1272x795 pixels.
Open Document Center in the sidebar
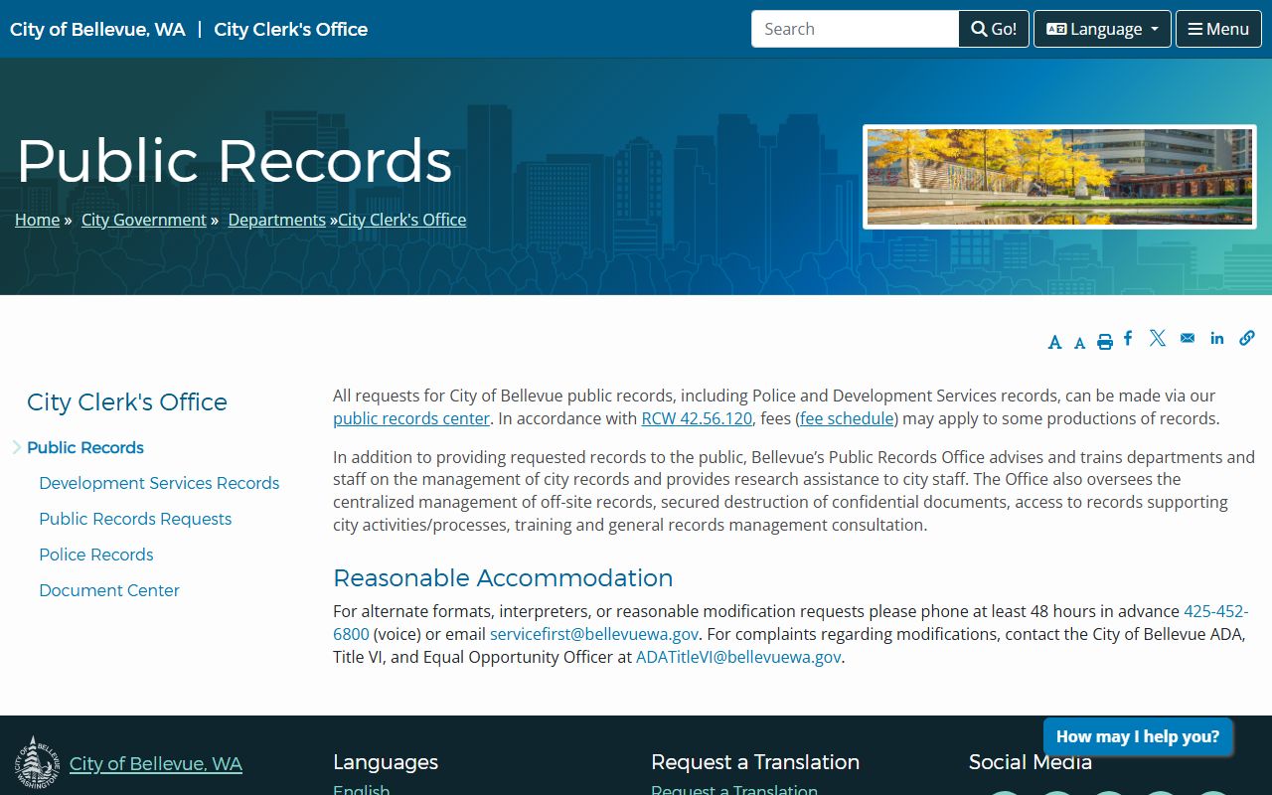pyautogui.click(x=109, y=590)
